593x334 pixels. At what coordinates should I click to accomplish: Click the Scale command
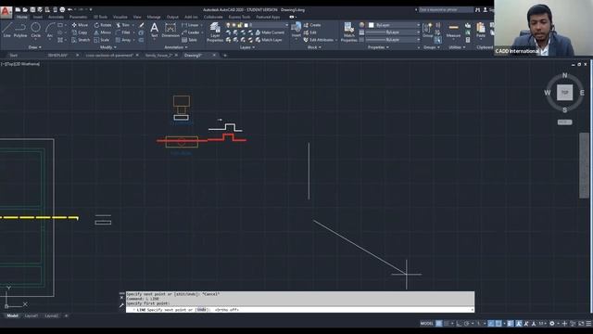click(102, 40)
